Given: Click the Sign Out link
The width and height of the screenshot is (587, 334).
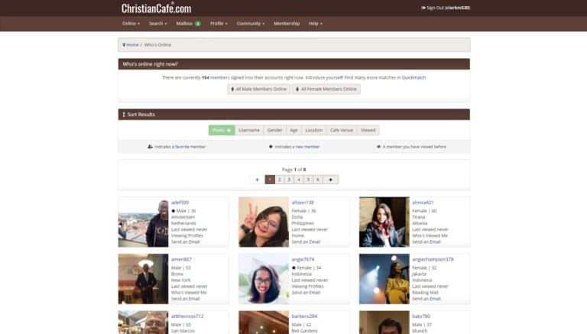Looking at the screenshot, I should pos(446,8).
